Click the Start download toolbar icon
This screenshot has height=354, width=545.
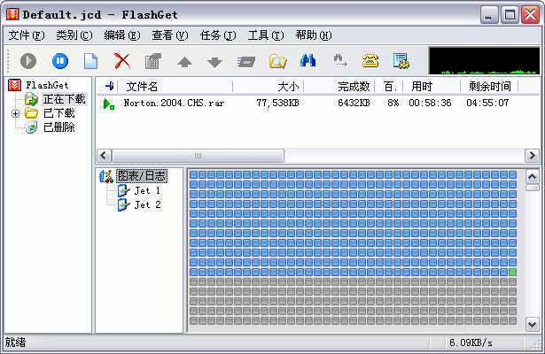(29, 61)
